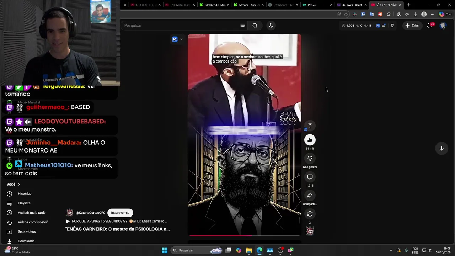The height and width of the screenshot is (256, 455).
Task: Share the short via Compartilhar icon
Action: 310,196
